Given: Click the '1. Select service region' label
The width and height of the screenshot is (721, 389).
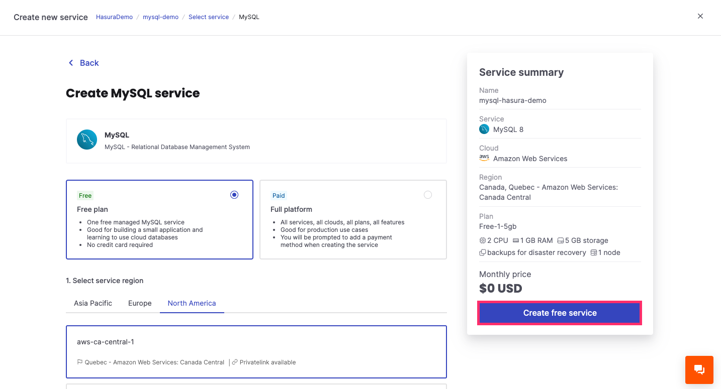Looking at the screenshot, I should 105,281.
